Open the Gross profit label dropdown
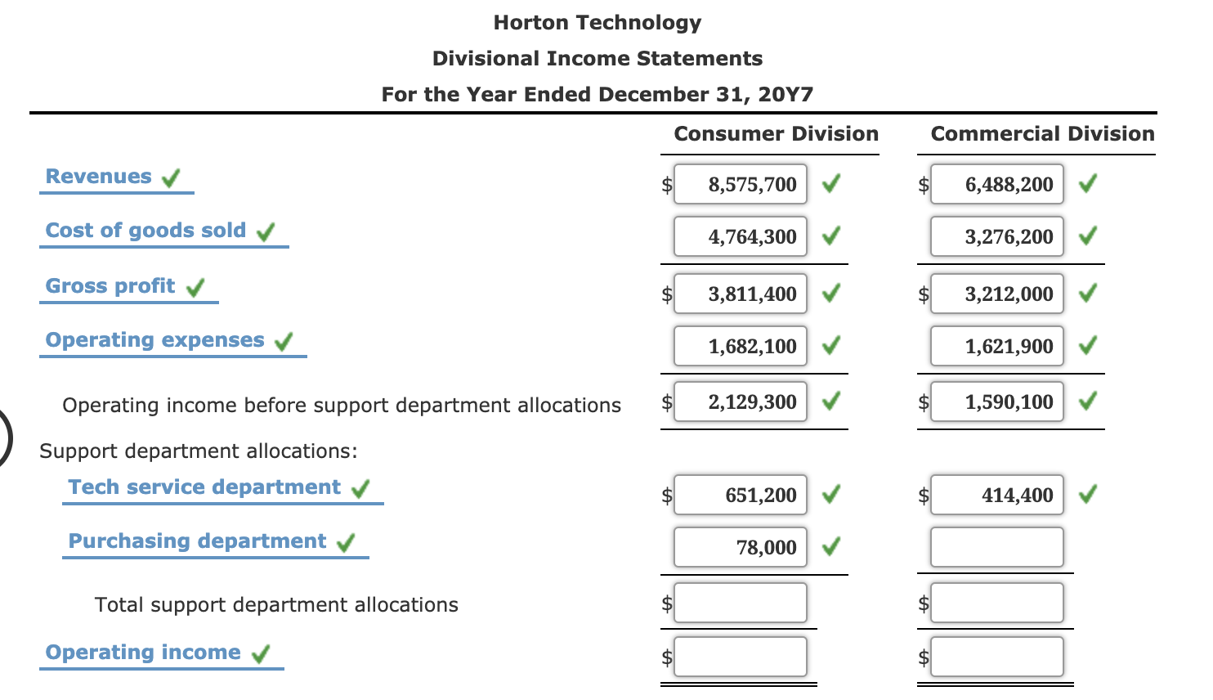Image resolution: width=1213 pixels, height=700 pixels. (110, 286)
